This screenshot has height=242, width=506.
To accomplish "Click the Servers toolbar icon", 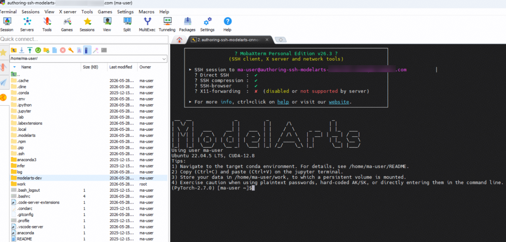I will [27, 24].
